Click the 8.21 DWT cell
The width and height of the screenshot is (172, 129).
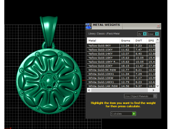click(140, 70)
